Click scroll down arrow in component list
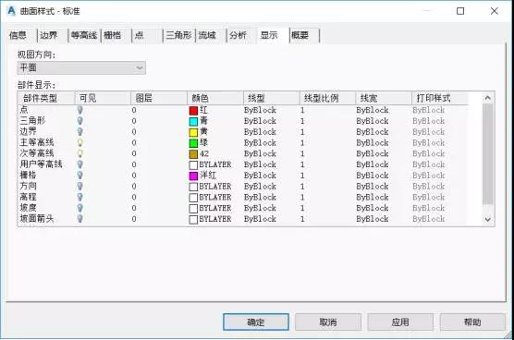Viewport: 514px width, 340px height. click(x=488, y=220)
